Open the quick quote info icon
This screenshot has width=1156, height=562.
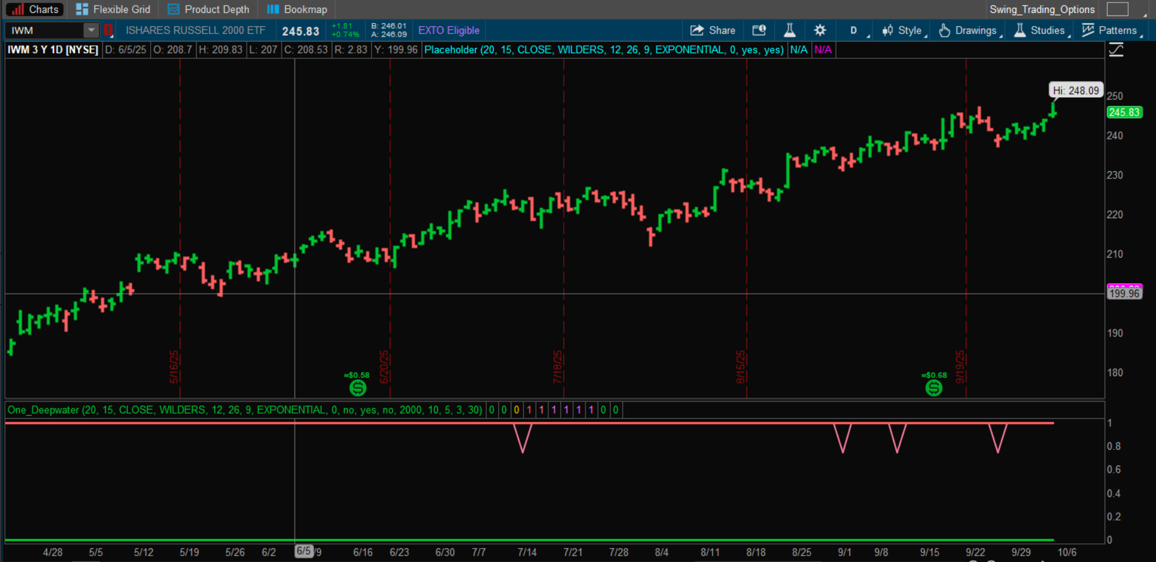tap(759, 30)
